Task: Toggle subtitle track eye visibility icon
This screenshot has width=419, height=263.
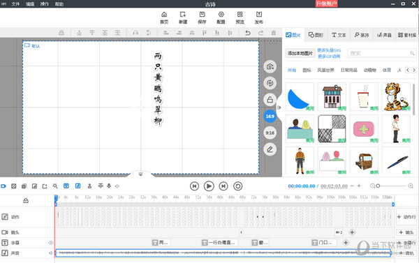Action: (51, 243)
